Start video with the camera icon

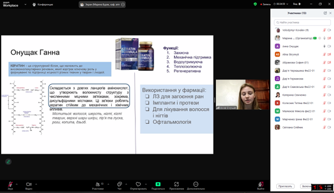(x=29, y=184)
